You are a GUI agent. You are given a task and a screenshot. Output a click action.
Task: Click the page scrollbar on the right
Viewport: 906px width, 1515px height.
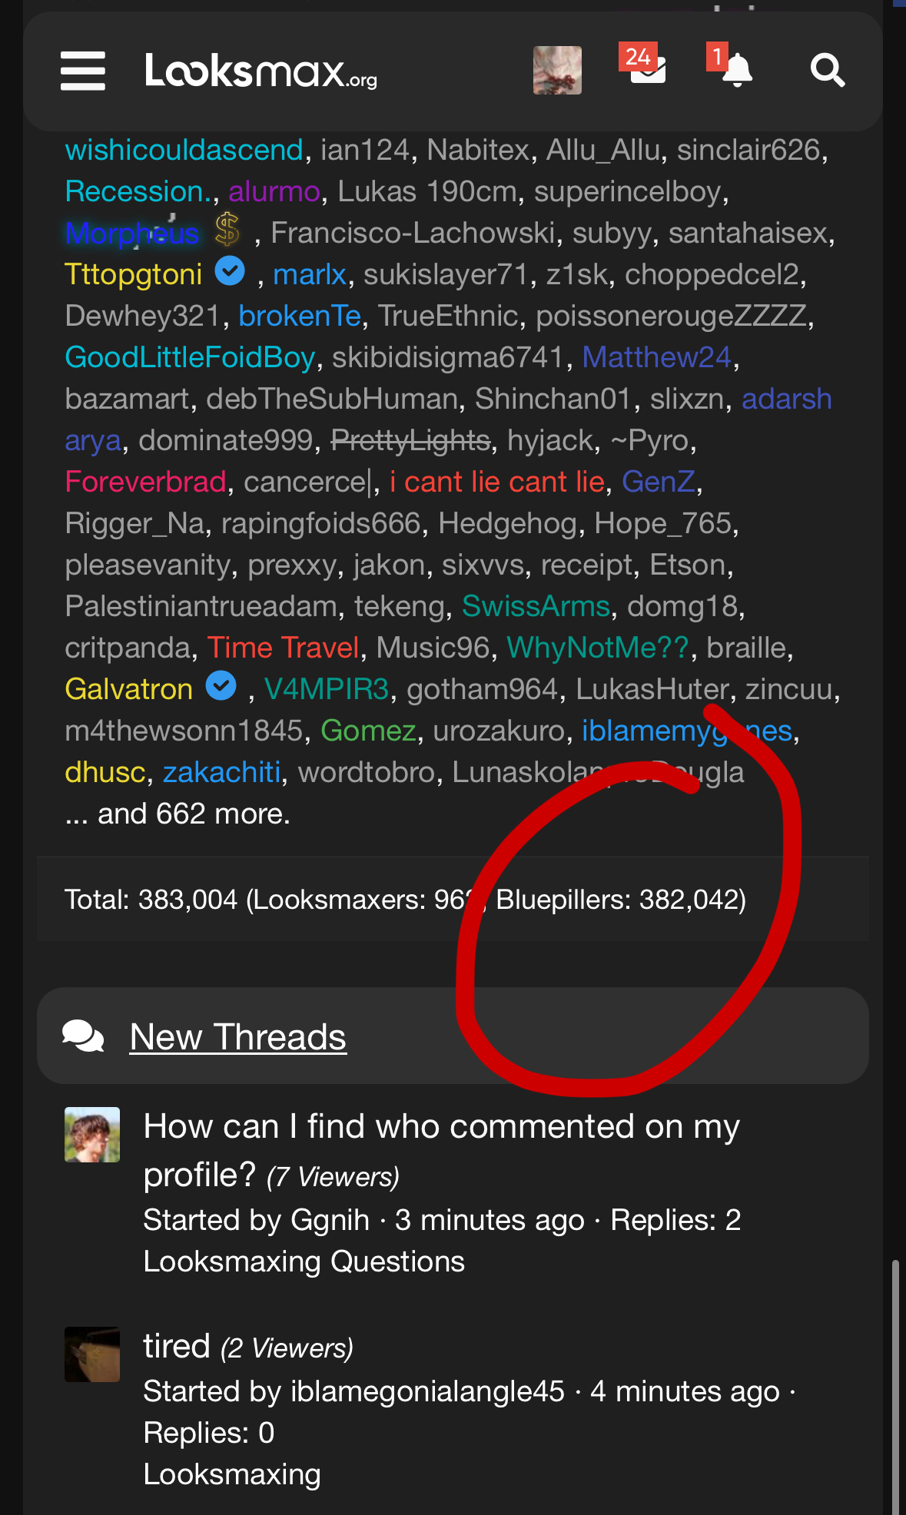[x=895, y=1383]
